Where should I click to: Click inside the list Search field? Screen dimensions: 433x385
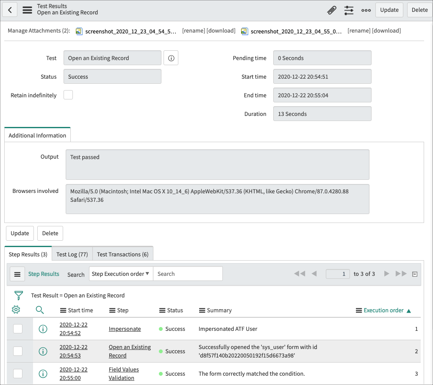pyautogui.click(x=188, y=273)
